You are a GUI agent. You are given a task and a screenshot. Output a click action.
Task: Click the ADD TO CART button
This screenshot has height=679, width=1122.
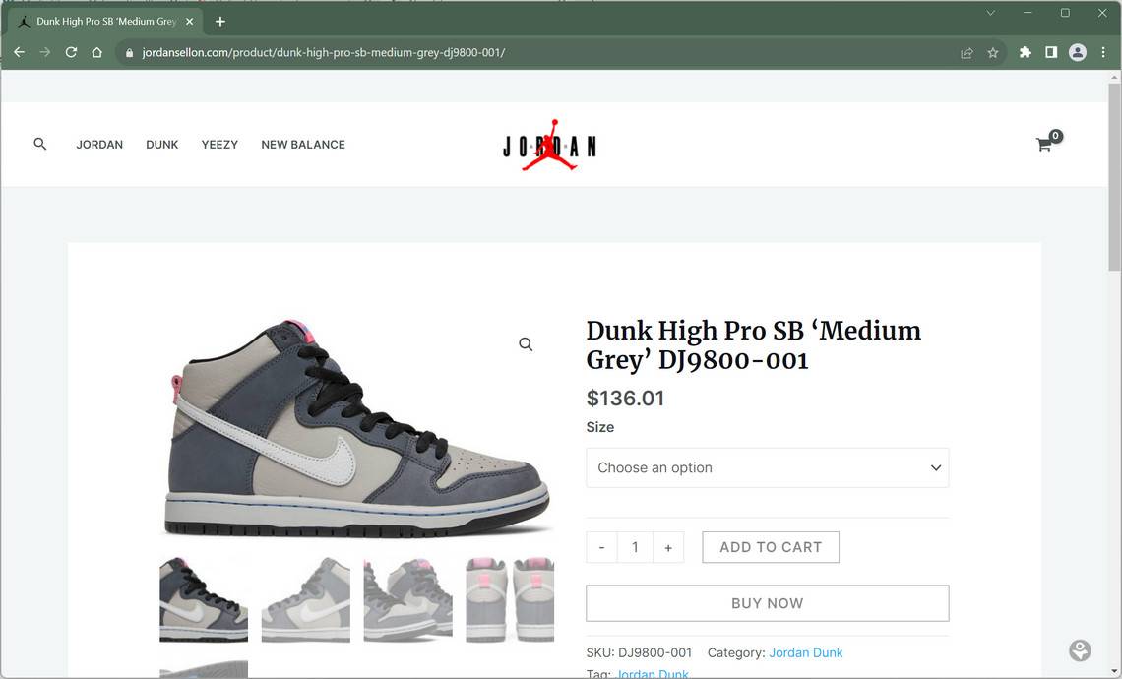771,547
